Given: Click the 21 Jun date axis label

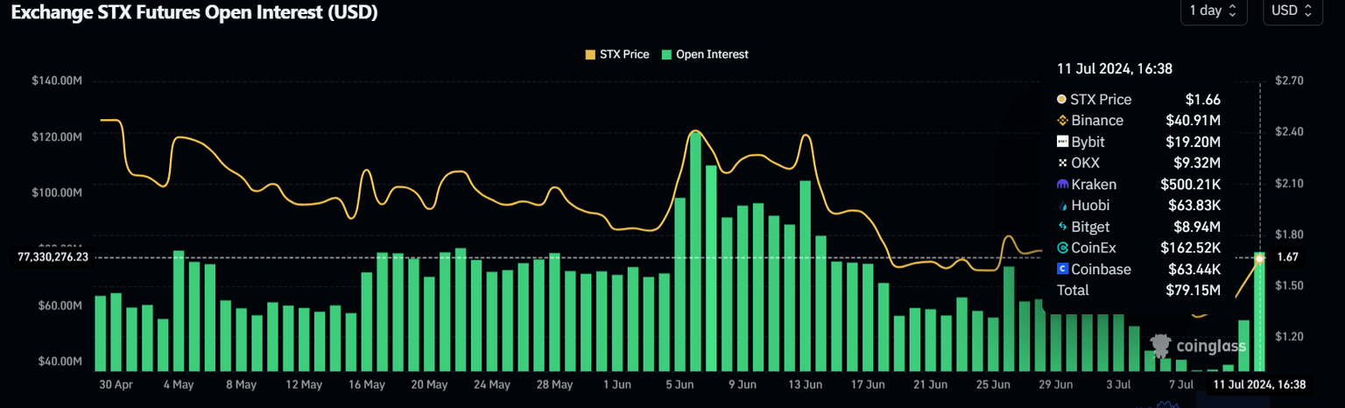Looking at the screenshot, I should (x=931, y=385).
